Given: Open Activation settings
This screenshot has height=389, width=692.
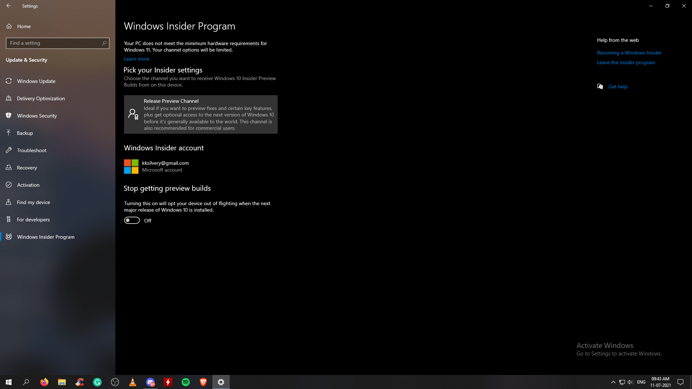Looking at the screenshot, I should [58, 185].
